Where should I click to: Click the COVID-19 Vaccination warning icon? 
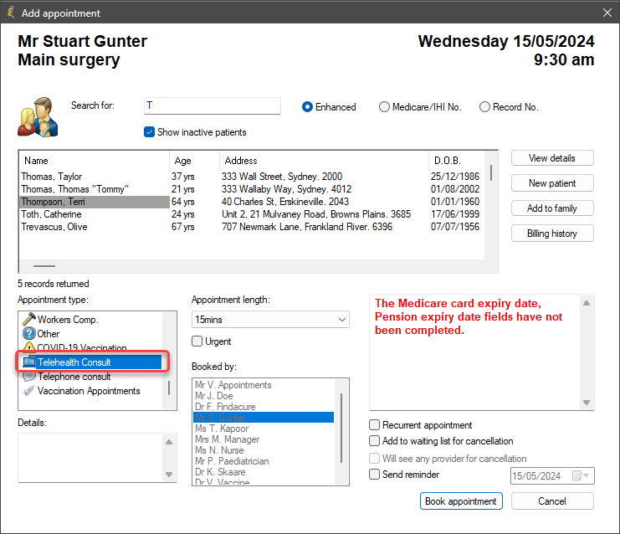[28, 347]
